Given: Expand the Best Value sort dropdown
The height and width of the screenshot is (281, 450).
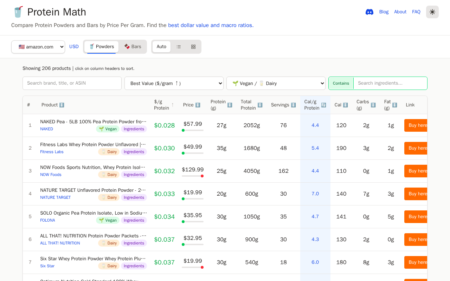Looking at the screenshot, I should [174, 83].
